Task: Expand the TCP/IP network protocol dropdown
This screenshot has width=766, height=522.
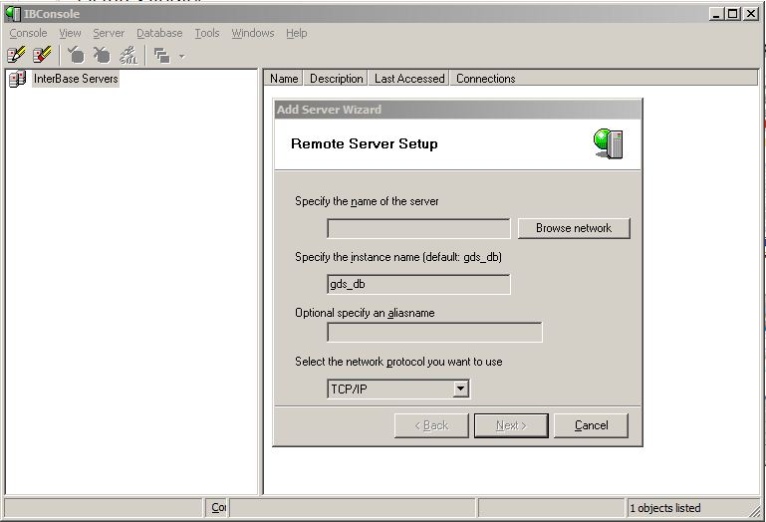Action: [460, 390]
